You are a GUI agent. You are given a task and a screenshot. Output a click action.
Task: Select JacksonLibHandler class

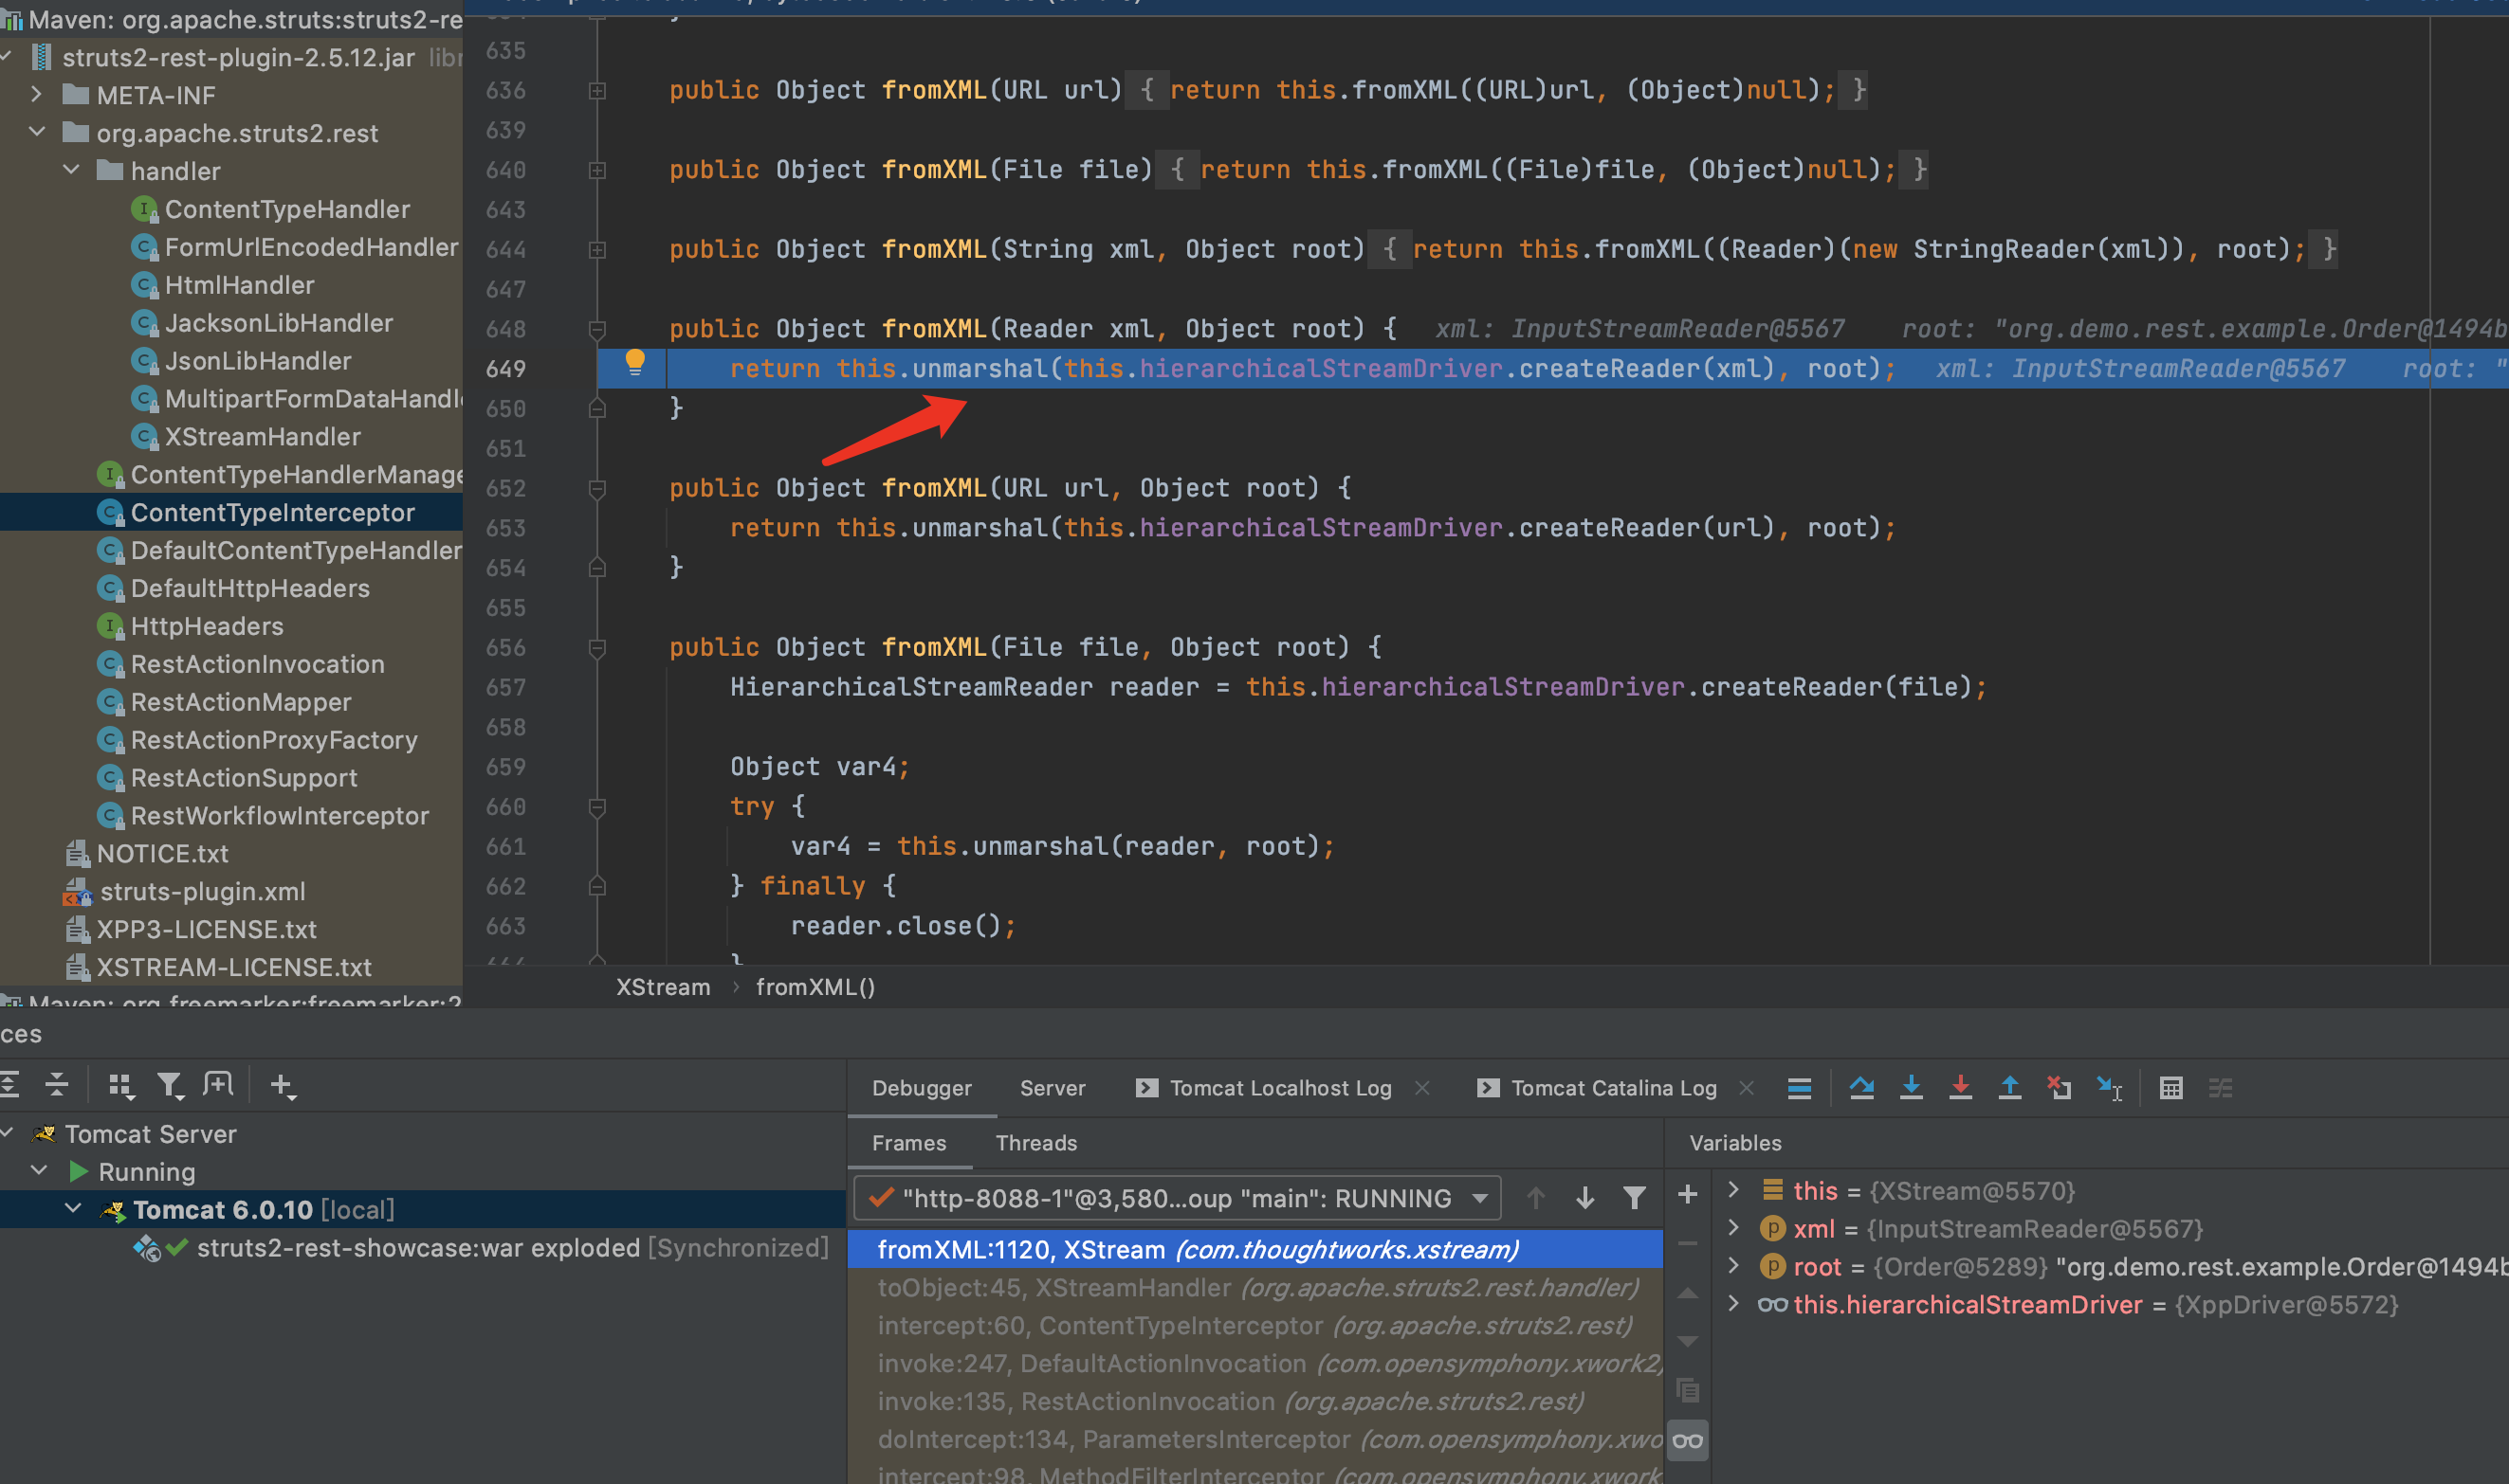[x=278, y=323]
